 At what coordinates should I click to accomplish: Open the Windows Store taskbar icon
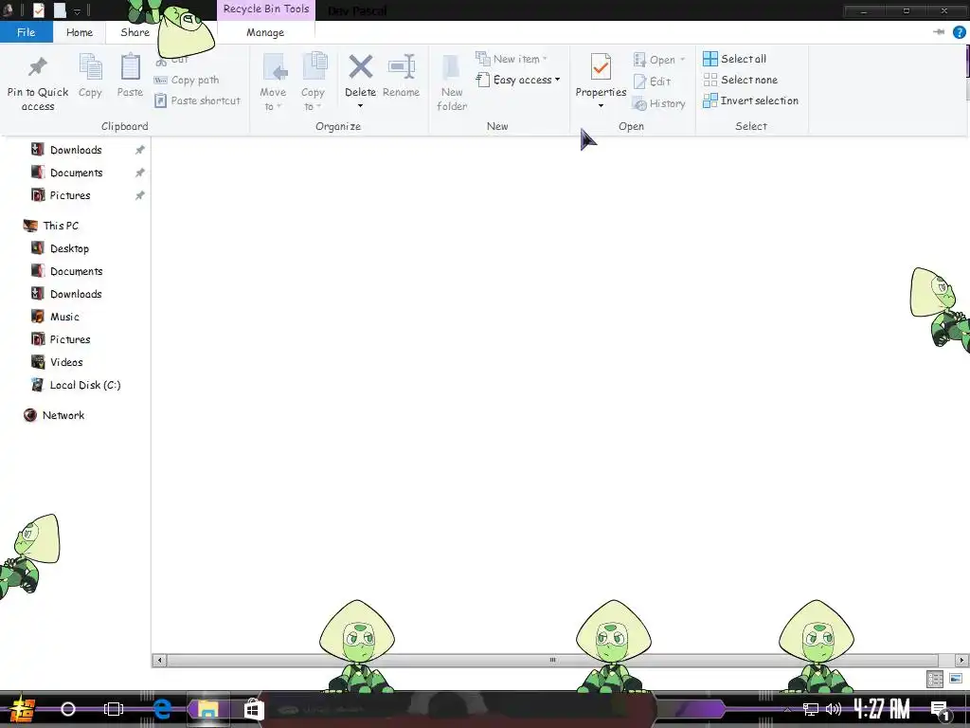coord(253,709)
